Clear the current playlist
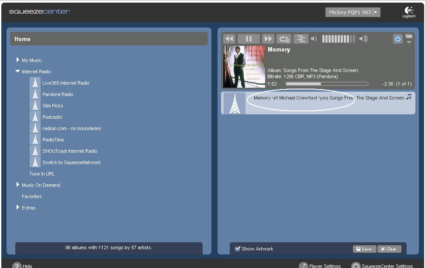Screen dimensions: 425x268 pyautogui.click(x=389, y=249)
